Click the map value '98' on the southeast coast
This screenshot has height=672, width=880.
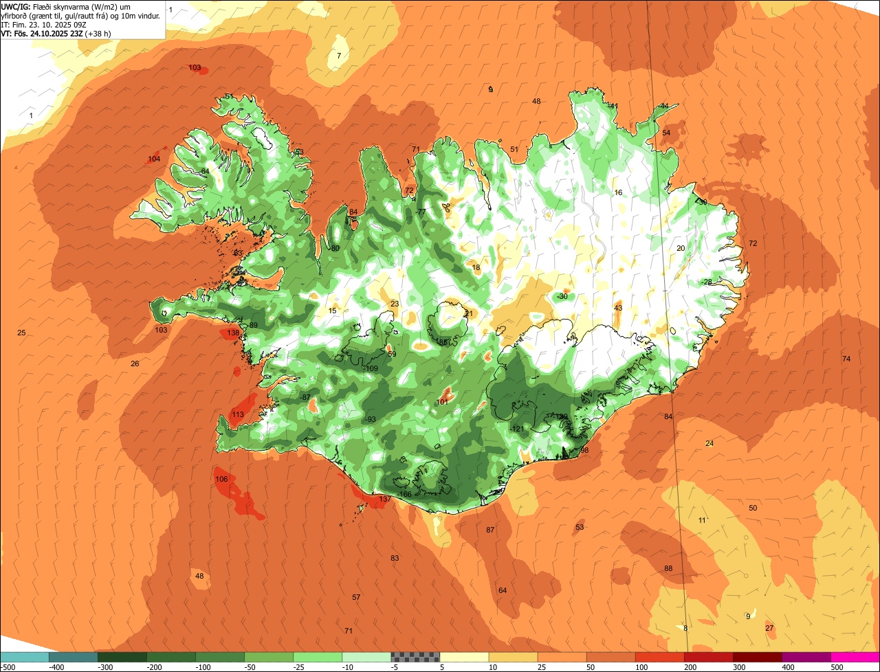tap(584, 450)
